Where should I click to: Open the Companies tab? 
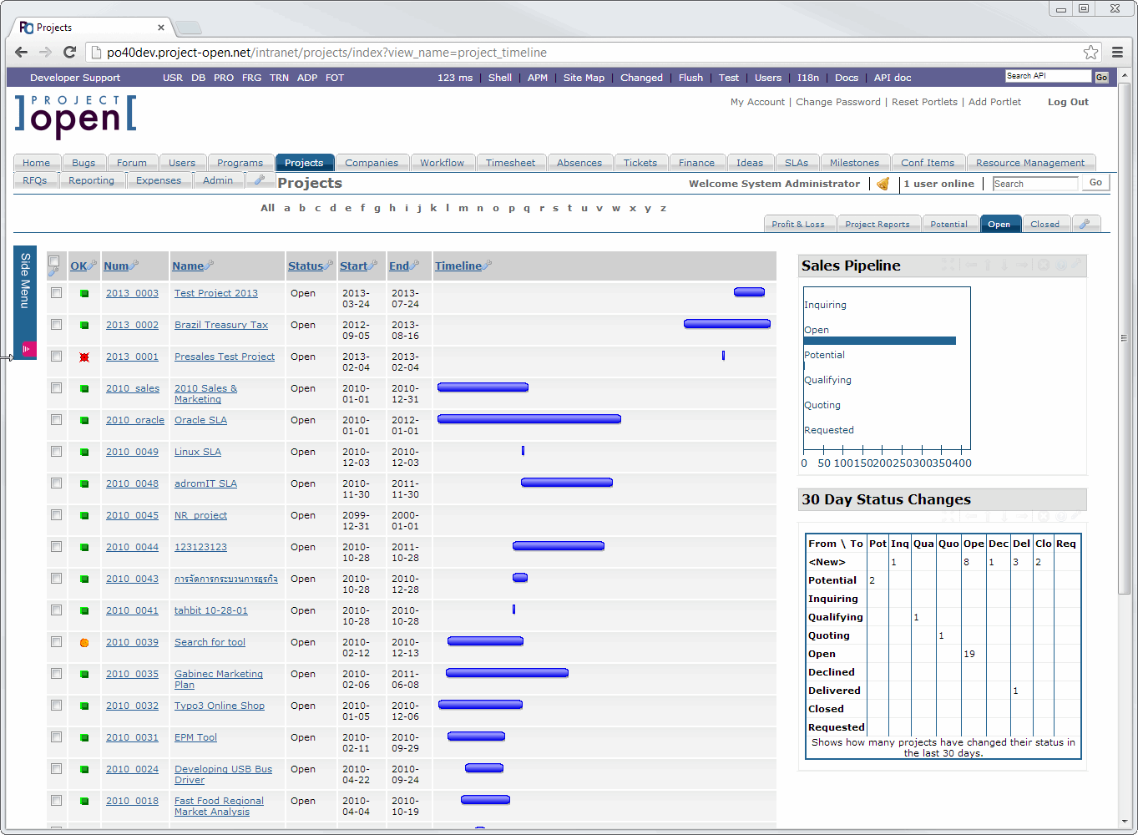click(x=372, y=163)
